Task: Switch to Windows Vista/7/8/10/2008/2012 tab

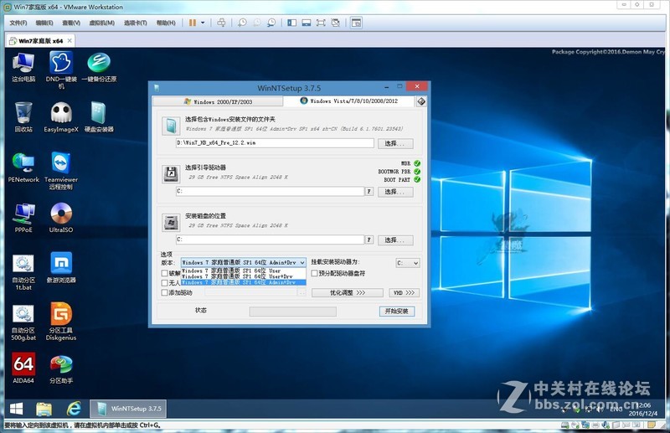Action: [x=348, y=101]
